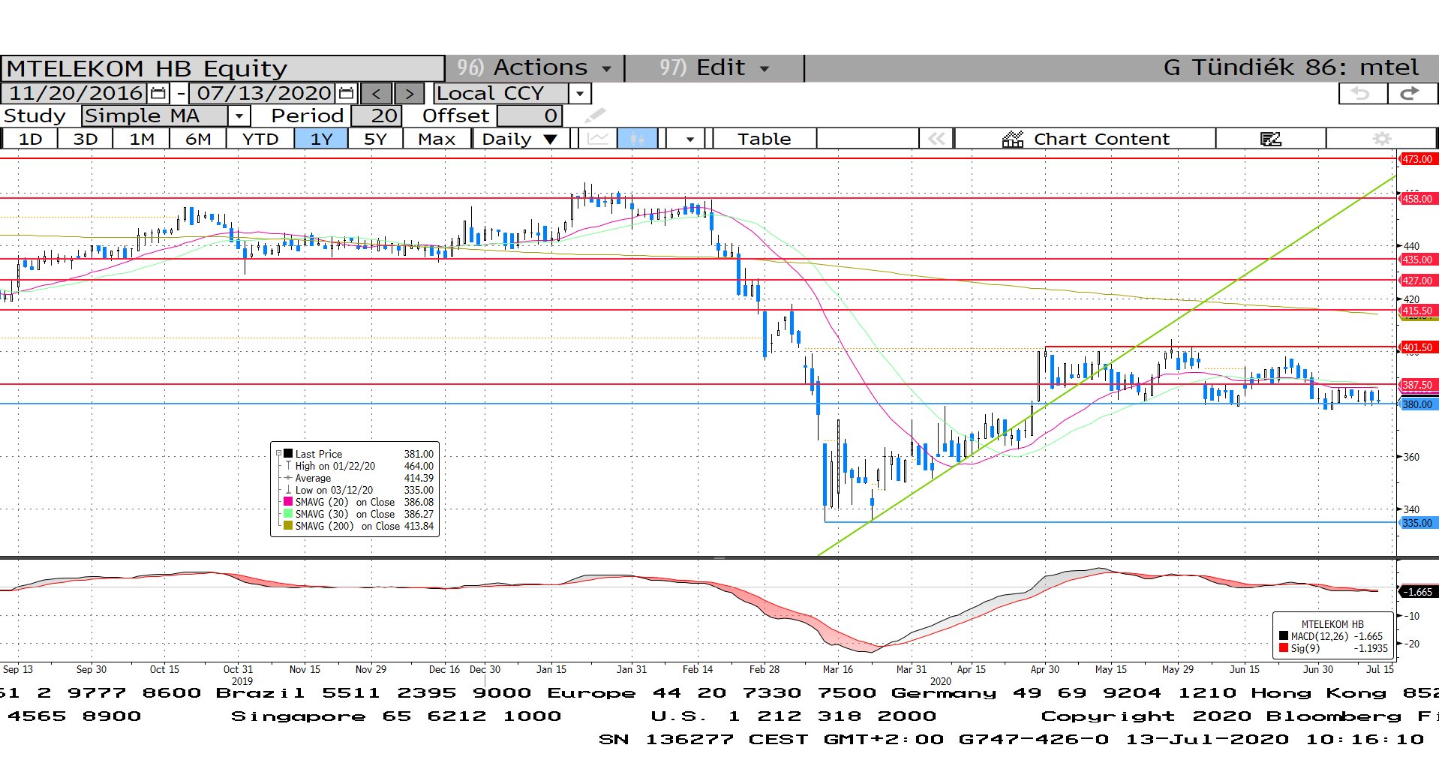Select the 387.50 price level label
Image resolution: width=1439 pixels, height=769 pixels.
pos(1418,385)
